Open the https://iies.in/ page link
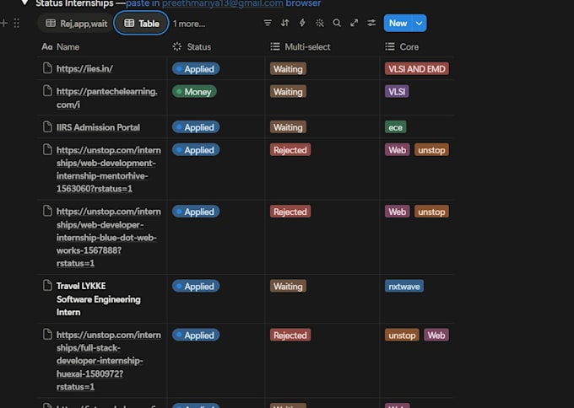Screen dimensions: 574x408 click(x=84, y=69)
